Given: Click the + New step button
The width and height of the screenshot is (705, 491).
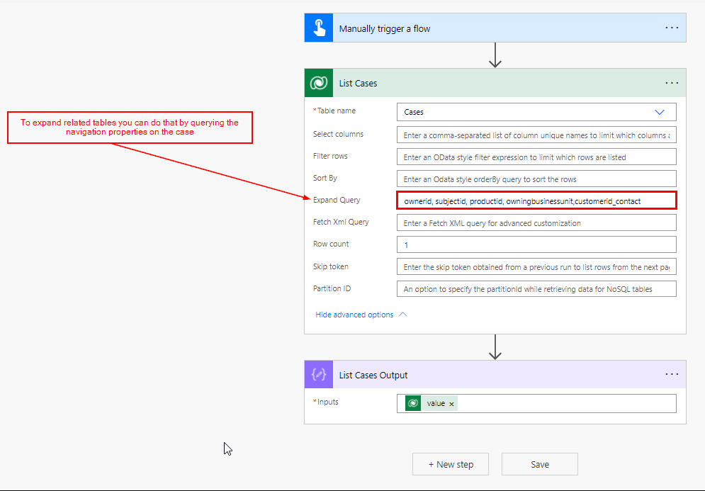Looking at the screenshot, I should (451, 464).
